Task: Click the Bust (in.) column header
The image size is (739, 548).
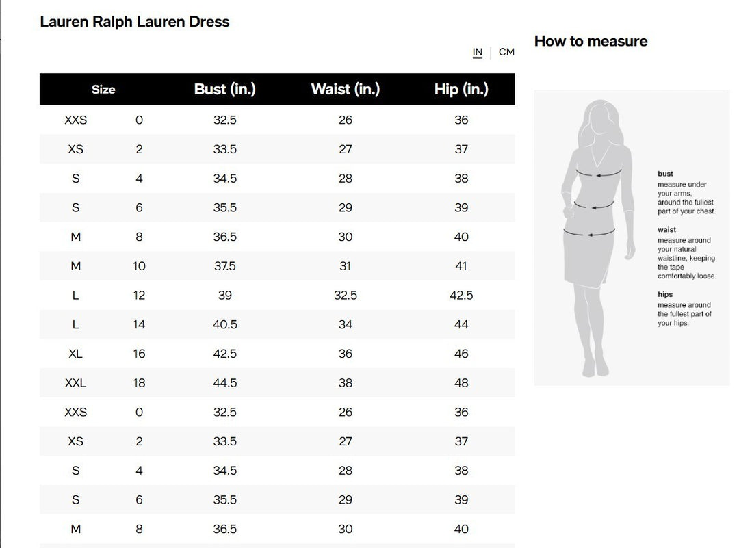Action: [224, 89]
